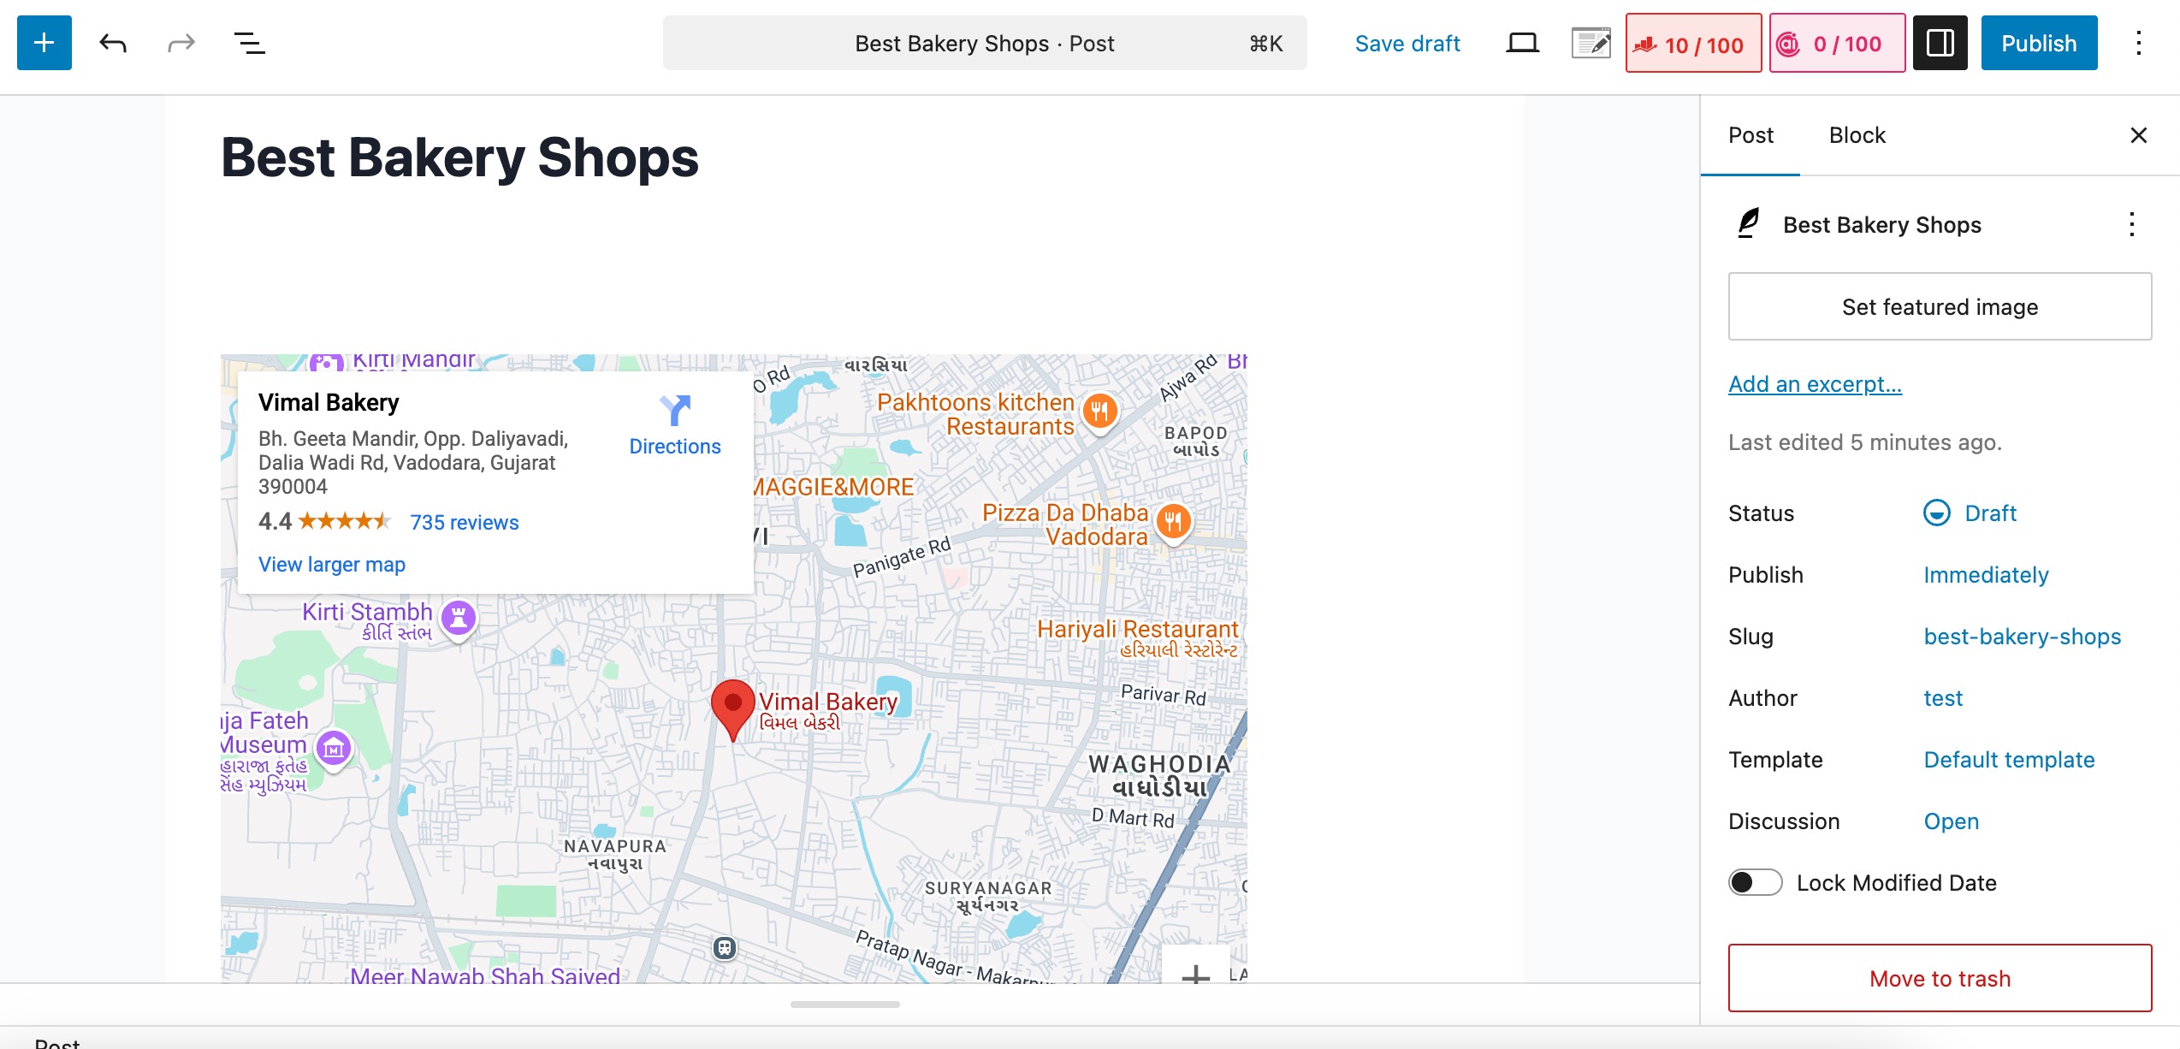Image resolution: width=2180 pixels, height=1049 pixels.
Task: Open post actions menu beside Best Bakery Shops
Action: pos(2131,224)
